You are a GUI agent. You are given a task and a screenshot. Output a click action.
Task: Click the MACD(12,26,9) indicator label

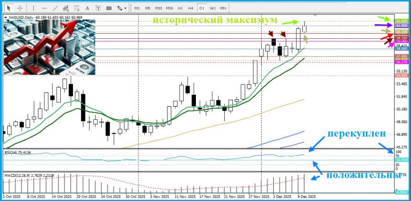coord(29,175)
